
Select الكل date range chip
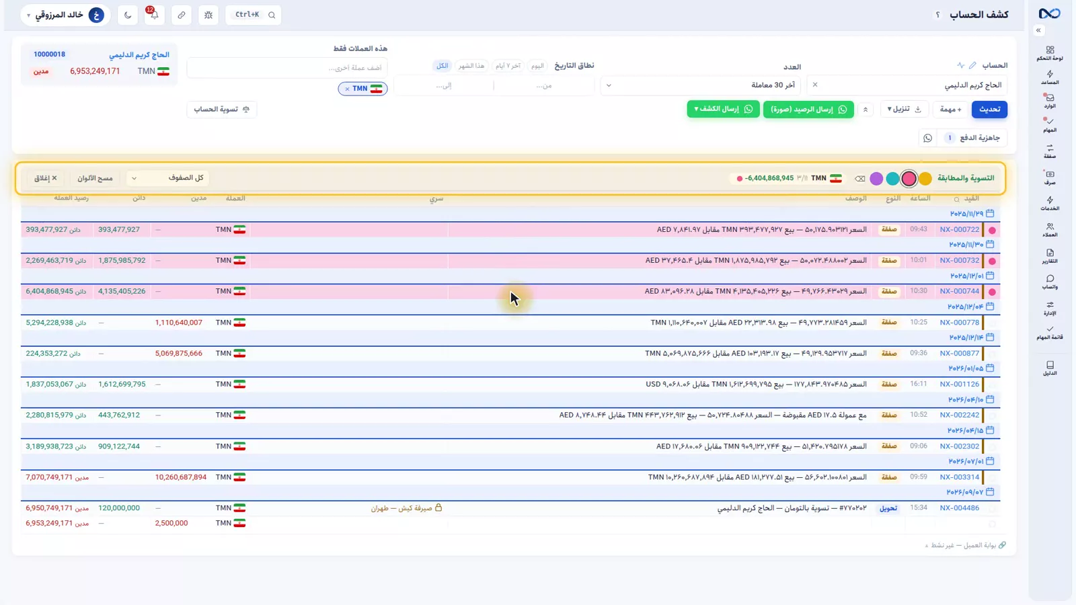[442, 66]
